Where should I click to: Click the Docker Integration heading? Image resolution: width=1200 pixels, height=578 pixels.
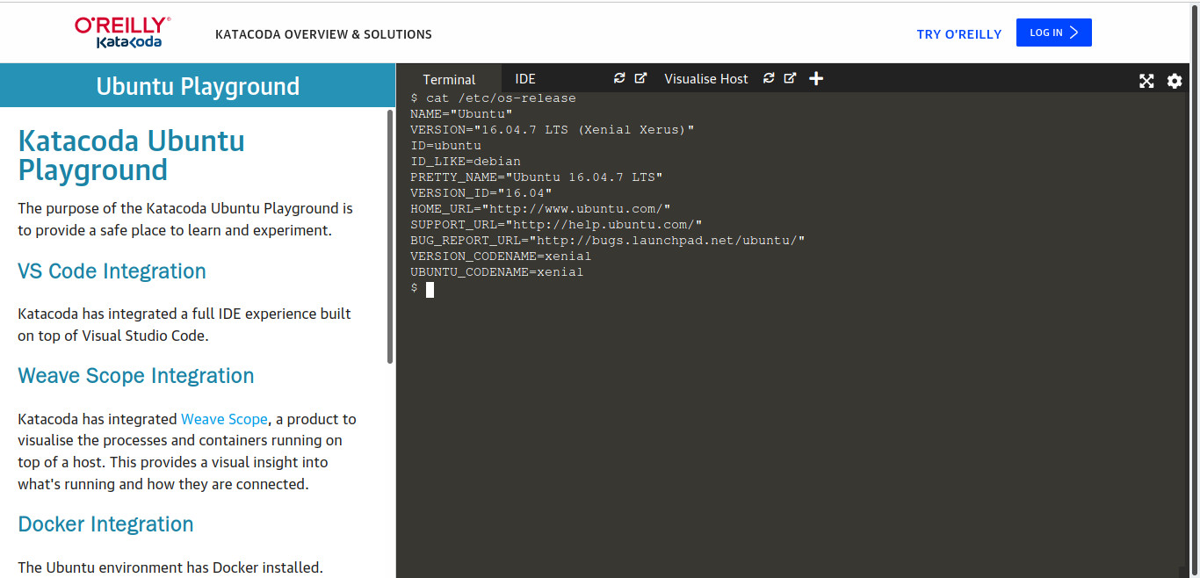click(x=105, y=524)
